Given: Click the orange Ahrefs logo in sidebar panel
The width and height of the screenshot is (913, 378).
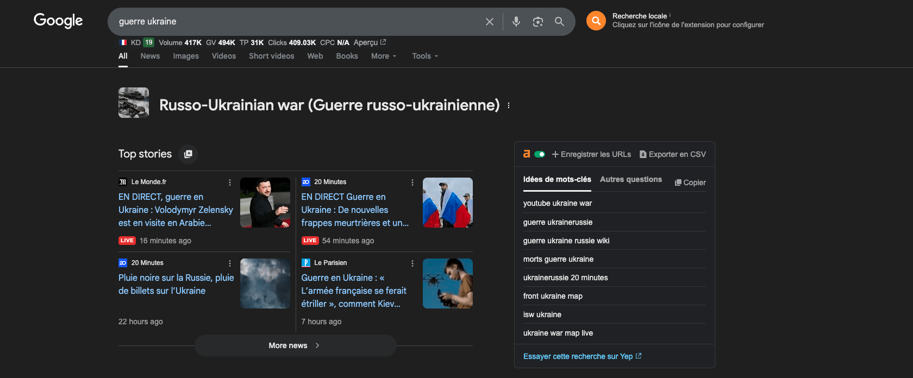Looking at the screenshot, I should click(x=527, y=154).
